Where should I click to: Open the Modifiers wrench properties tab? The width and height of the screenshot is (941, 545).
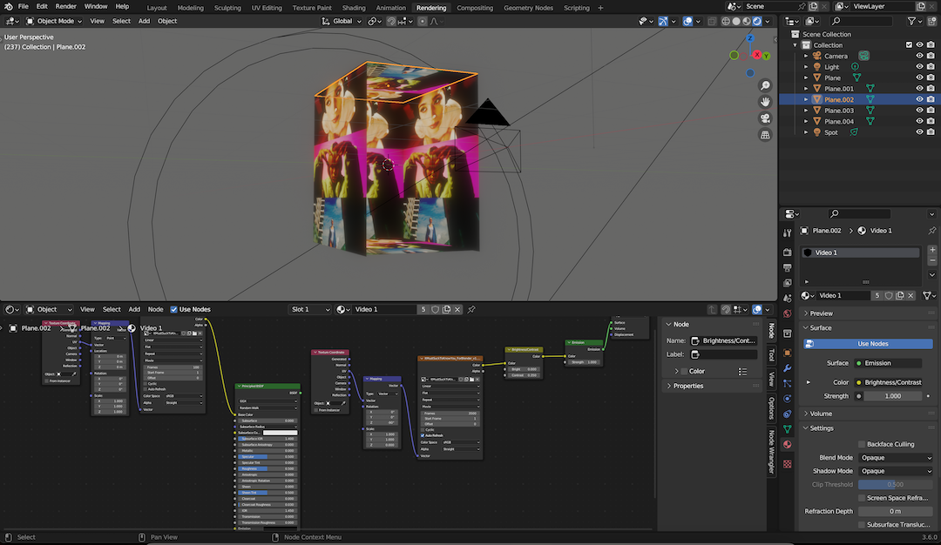(x=788, y=368)
